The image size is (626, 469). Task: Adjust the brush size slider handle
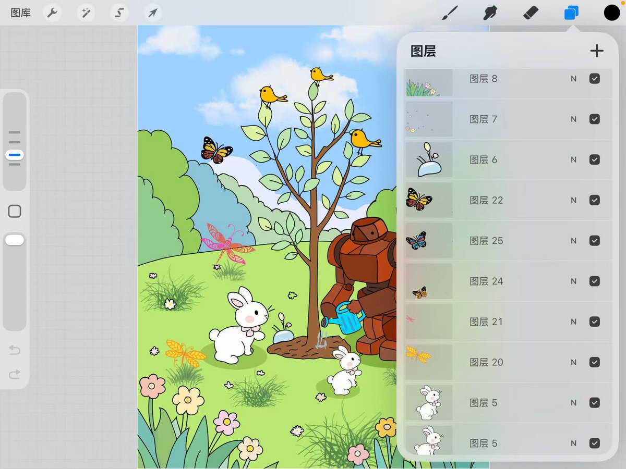coord(15,155)
